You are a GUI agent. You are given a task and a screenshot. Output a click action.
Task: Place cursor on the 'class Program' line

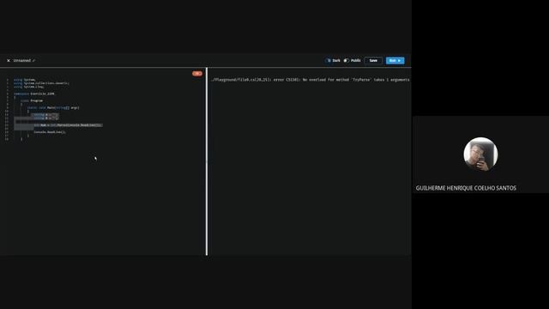pos(32,101)
